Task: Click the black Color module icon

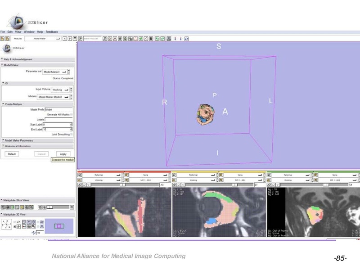Action: point(151,39)
